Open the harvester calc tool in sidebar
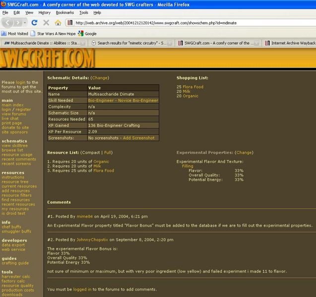 pyautogui.click(x=16, y=277)
